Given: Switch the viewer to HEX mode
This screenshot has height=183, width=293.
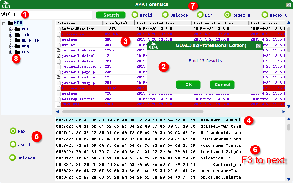Looking at the screenshot, I should point(13,131).
